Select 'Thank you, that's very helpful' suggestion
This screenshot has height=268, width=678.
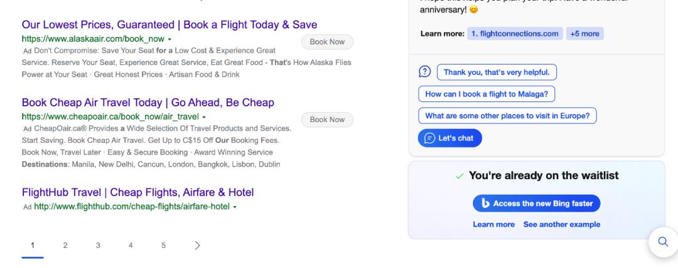496,73
